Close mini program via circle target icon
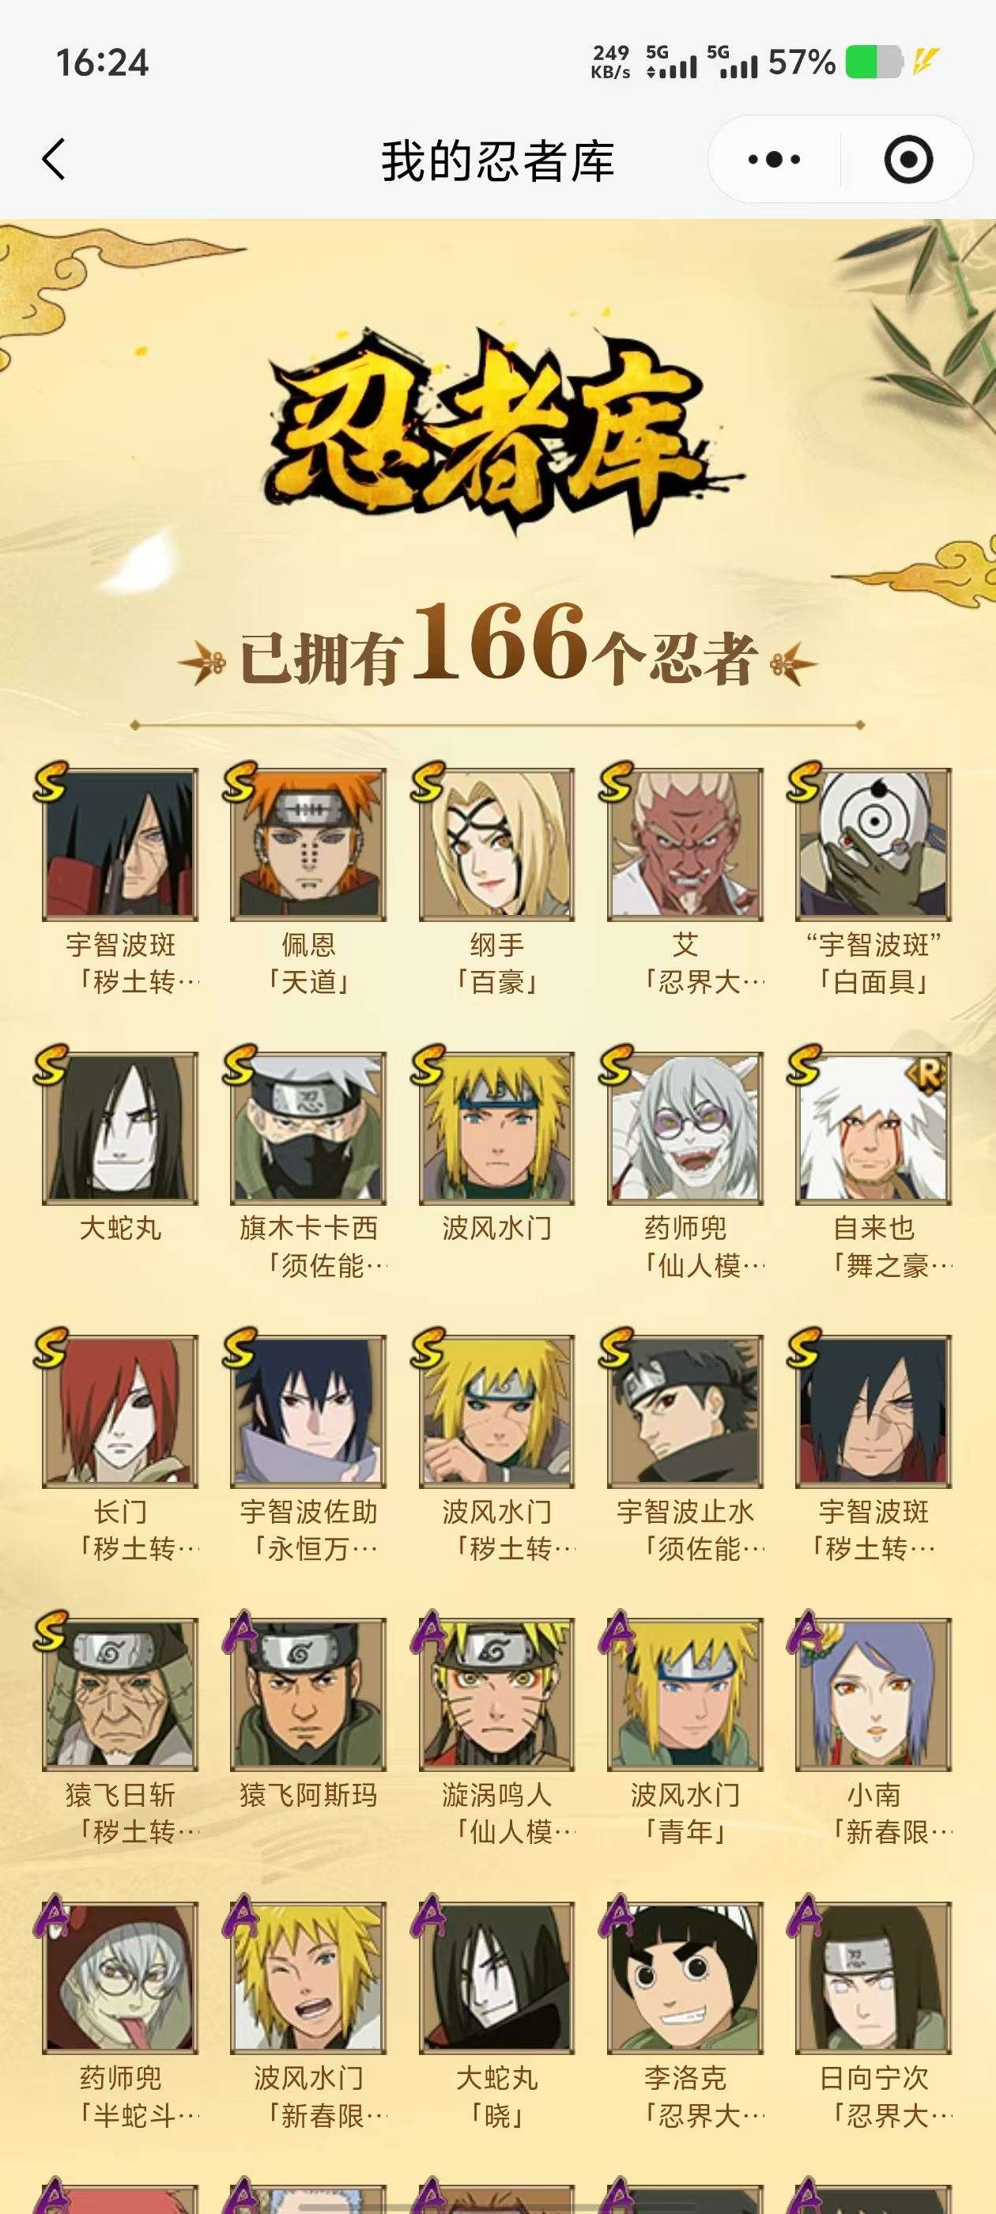The width and height of the screenshot is (996, 2214). tap(908, 160)
